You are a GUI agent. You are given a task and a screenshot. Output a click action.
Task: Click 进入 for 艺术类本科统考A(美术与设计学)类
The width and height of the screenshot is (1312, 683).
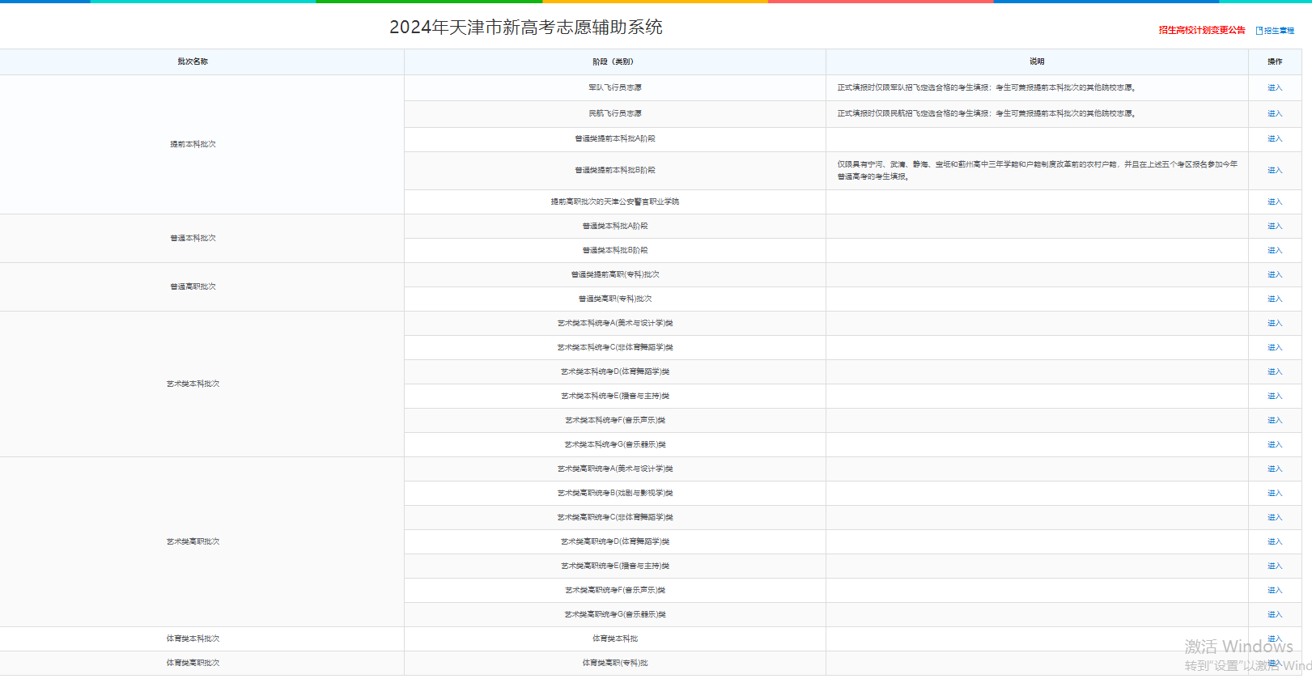click(x=1274, y=323)
